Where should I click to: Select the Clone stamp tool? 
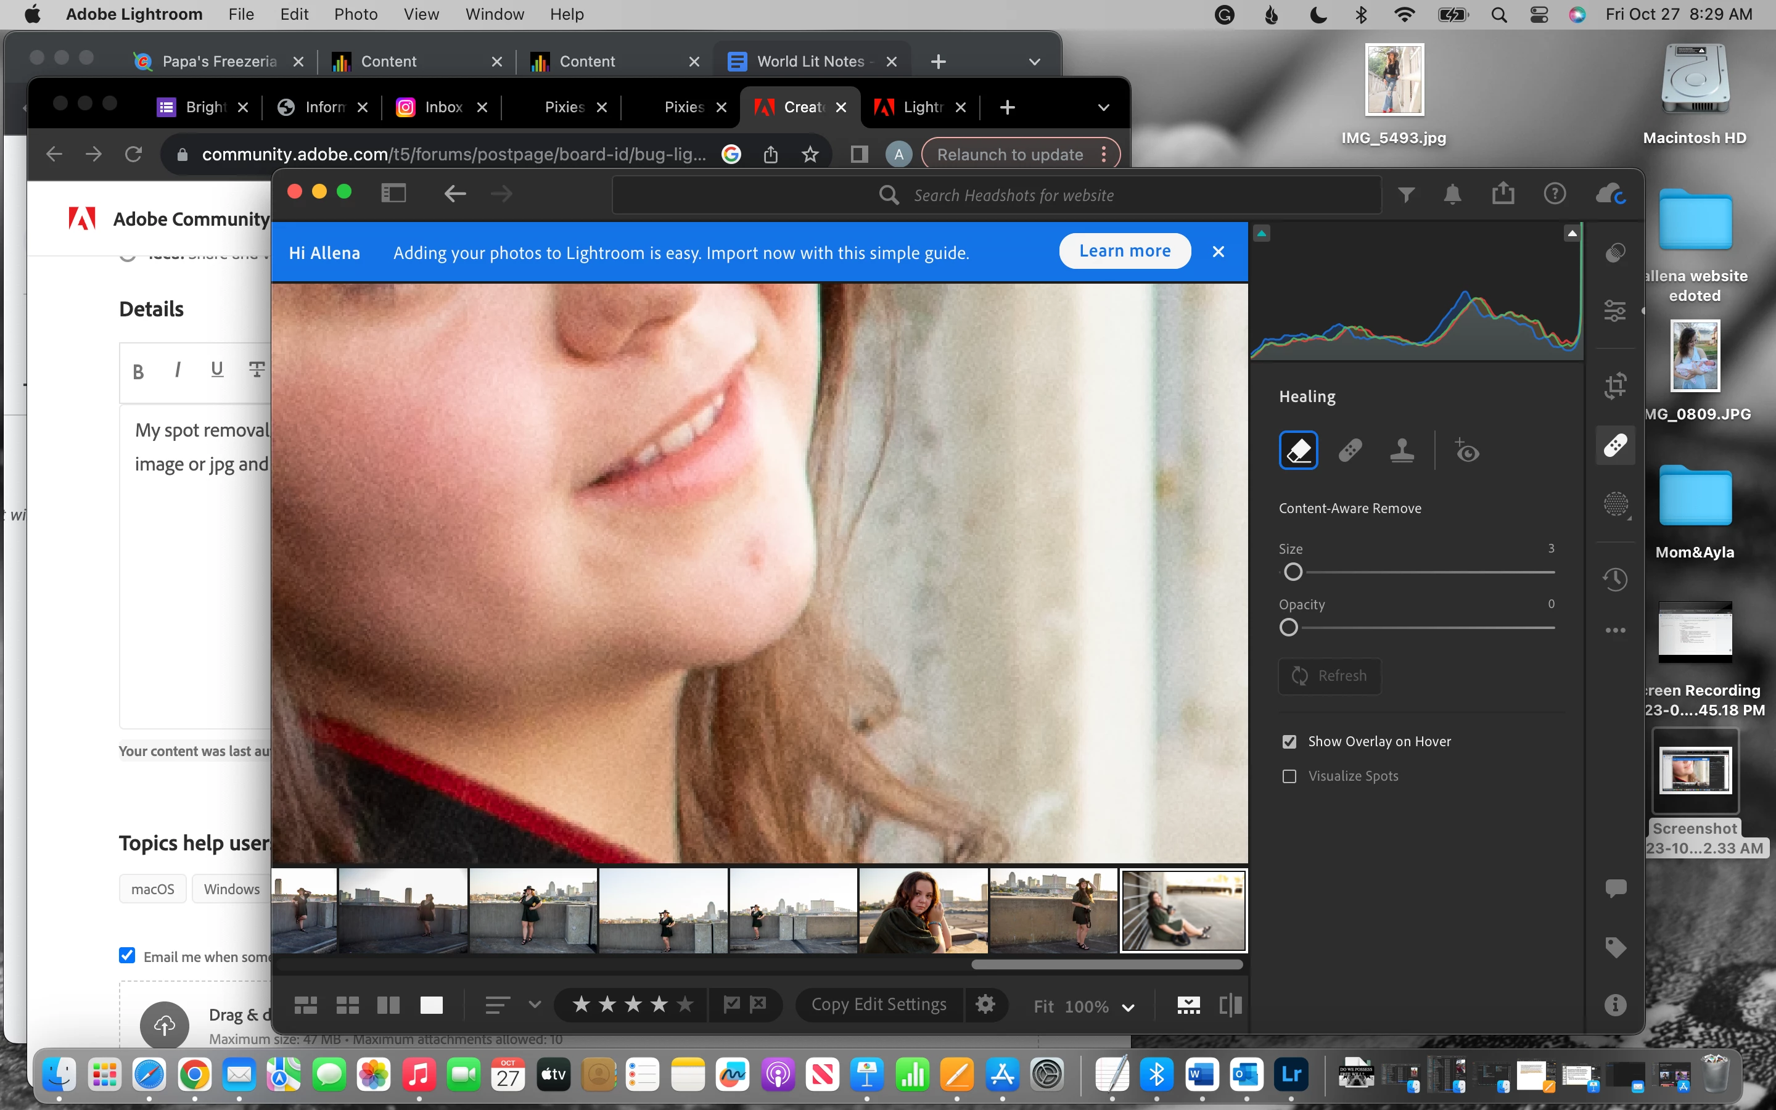[1402, 450]
